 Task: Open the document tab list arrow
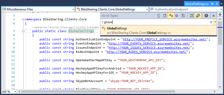[x=221, y=4]
